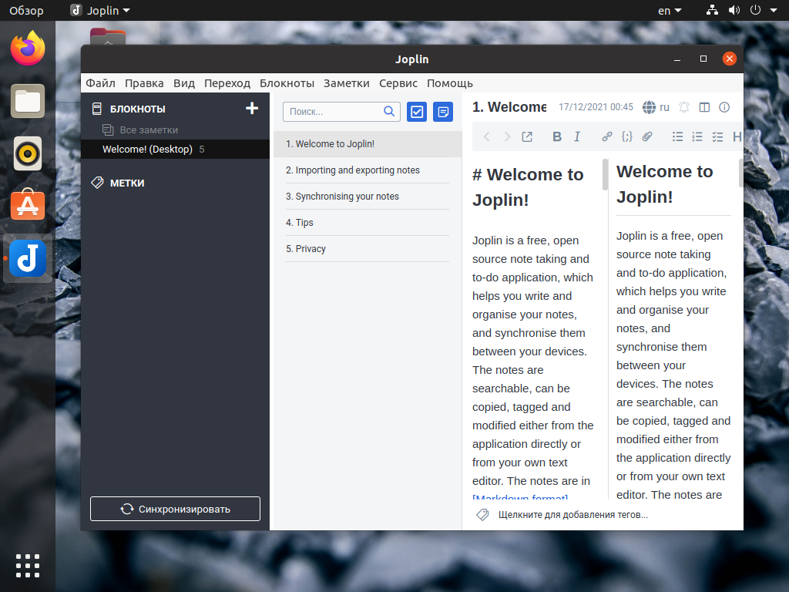Set alarm using bell icon
This screenshot has height=592, width=789.
click(684, 107)
